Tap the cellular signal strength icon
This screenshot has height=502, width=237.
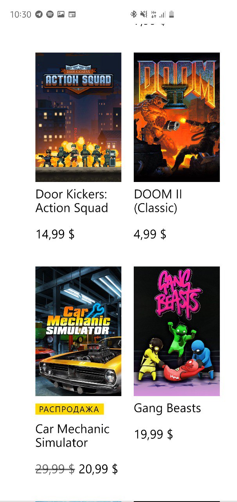(x=162, y=15)
